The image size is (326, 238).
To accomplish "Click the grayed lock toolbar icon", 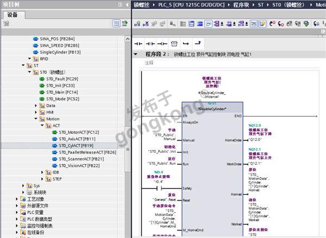I will tap(172, 24).
